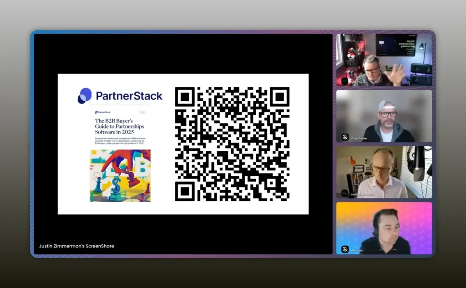Select the chess piece illustration on the guide

tap(120, 176)
